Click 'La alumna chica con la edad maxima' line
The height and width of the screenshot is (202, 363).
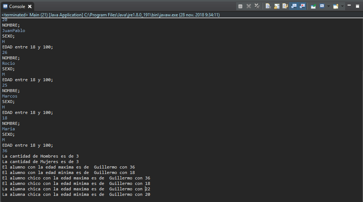[x=76, y=189]
